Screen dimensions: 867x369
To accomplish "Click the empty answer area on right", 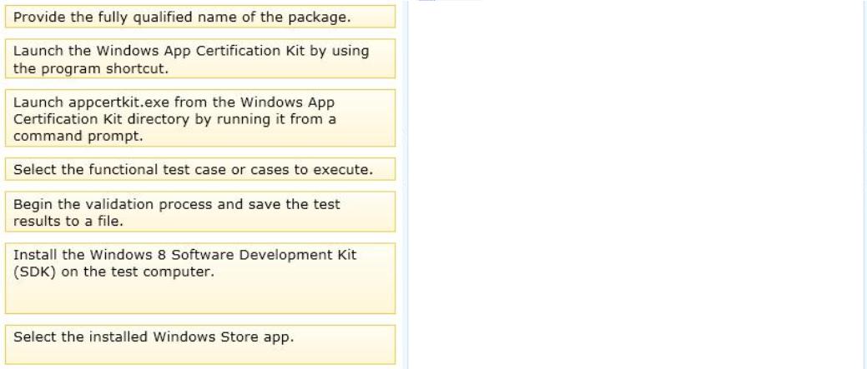I will tap(636, 185).
